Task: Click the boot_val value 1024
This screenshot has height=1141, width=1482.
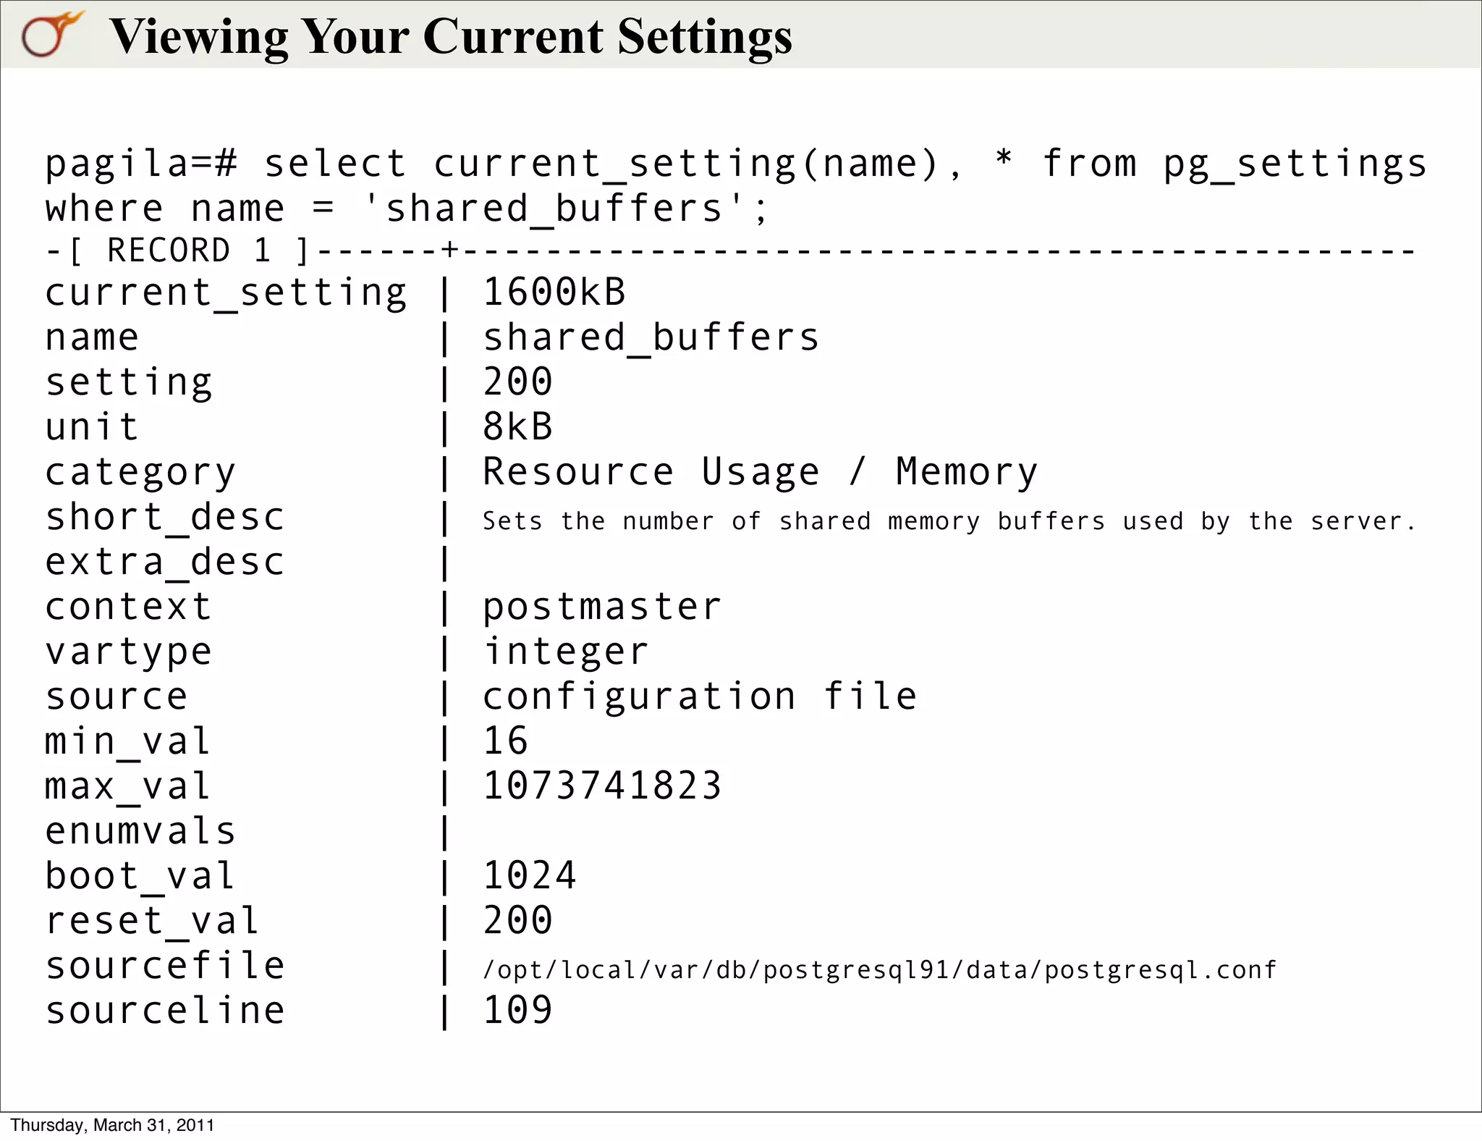Action: 529,876
